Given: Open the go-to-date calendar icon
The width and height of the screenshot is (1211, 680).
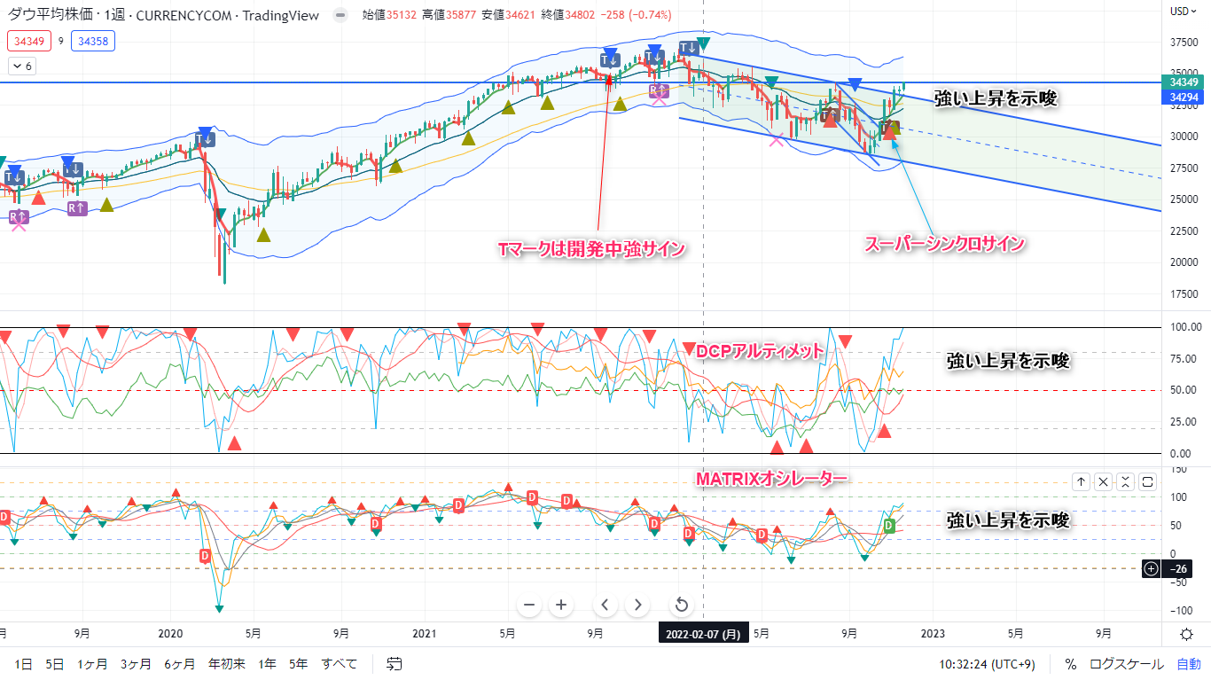Looking at the screenshot, I should [x=395, y=663].
